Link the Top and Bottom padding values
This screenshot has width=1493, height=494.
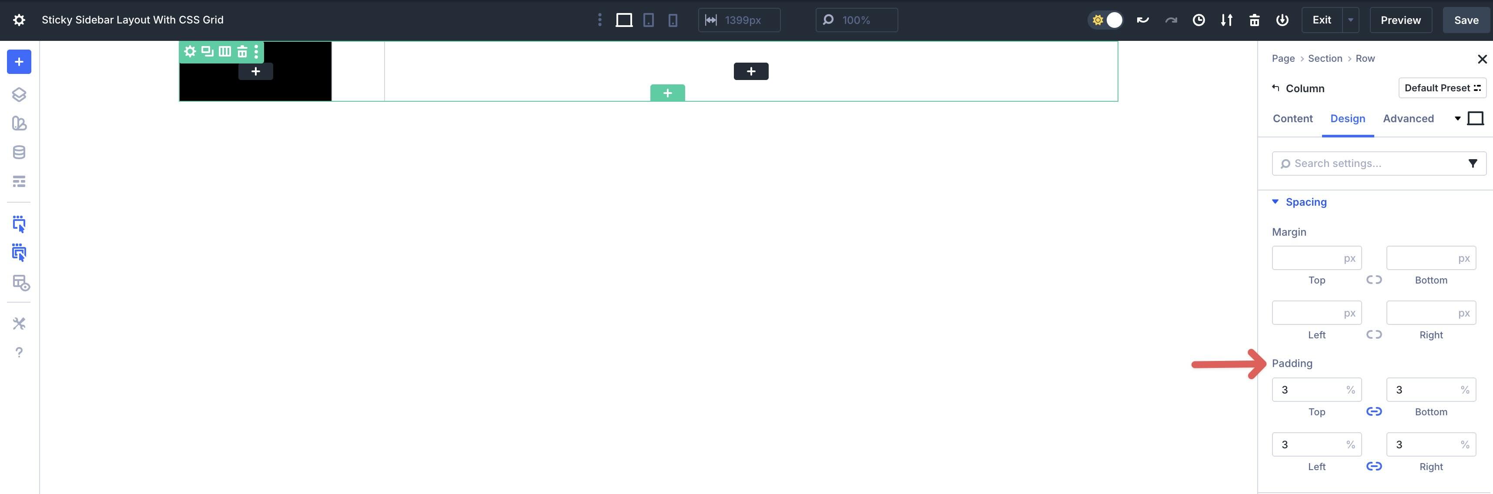click(1374, 411)
